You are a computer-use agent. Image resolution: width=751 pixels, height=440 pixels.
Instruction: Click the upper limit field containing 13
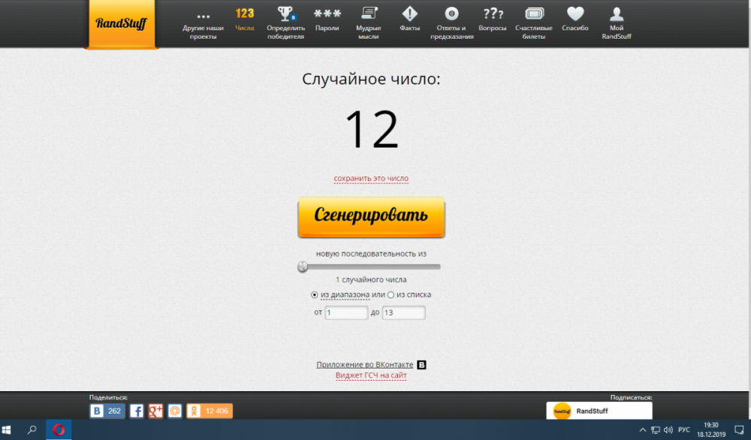403,312
